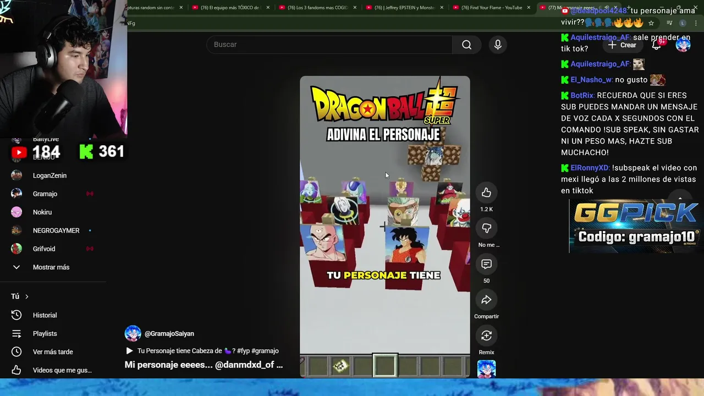Open the GramajoSaiyan channel avatar
The width and height of the screenshot is (704, 396).
click(x=133, y=333)
